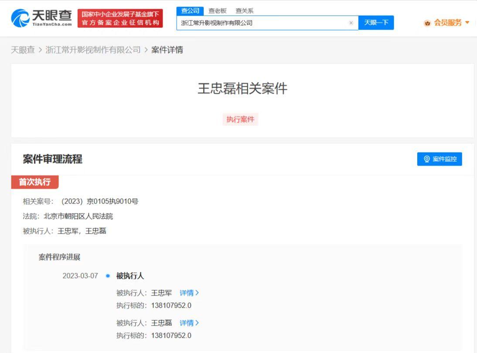Click the 首次执行 stage label

pyautogui.click(x=35, y=182)
